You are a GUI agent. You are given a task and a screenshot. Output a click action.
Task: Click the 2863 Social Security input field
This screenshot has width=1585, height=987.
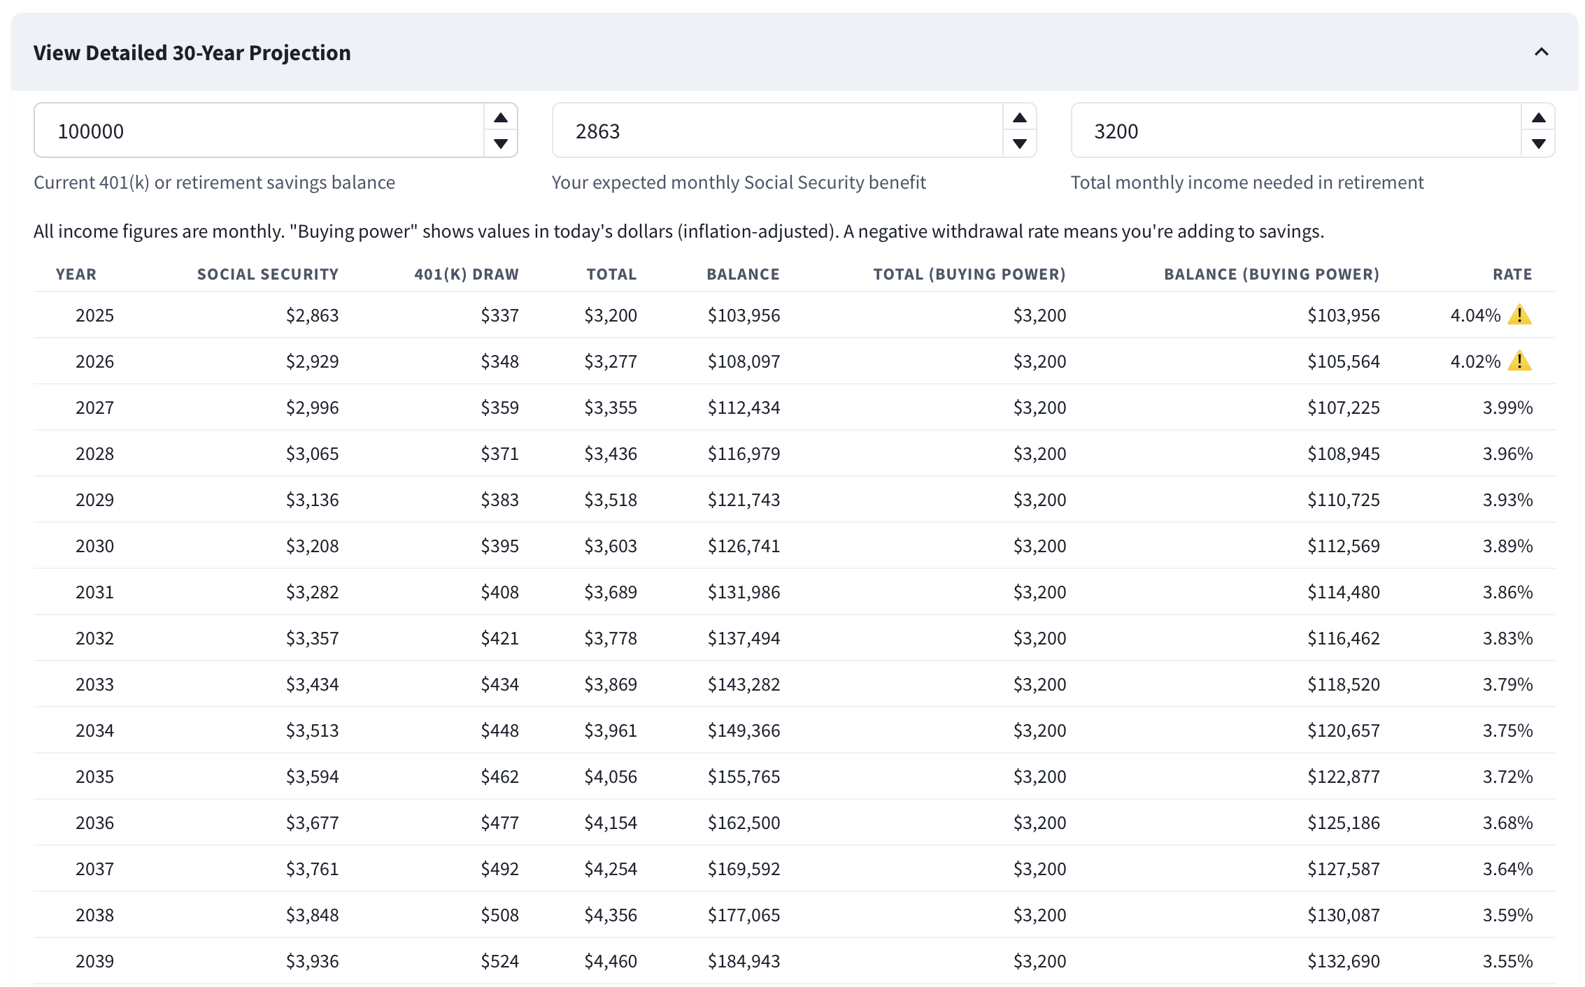click(x=776, y=131)
